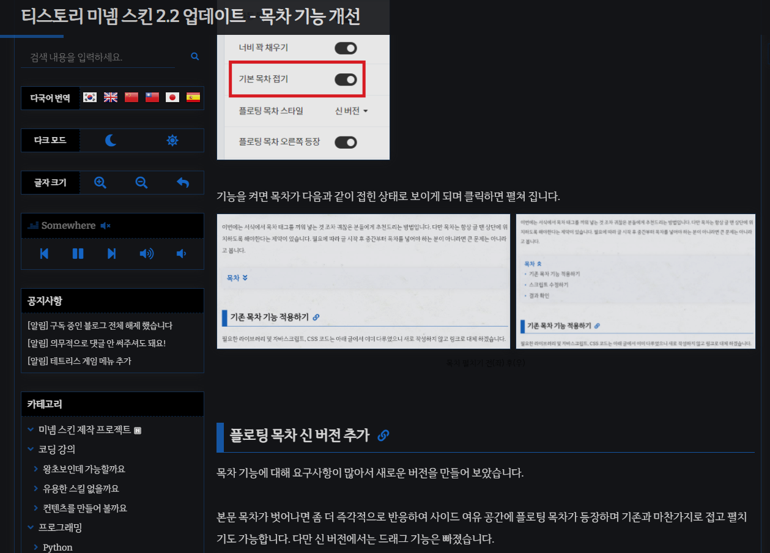
Task: Open the collapsed 목차 screenshot image
Action: coord(363,281)
